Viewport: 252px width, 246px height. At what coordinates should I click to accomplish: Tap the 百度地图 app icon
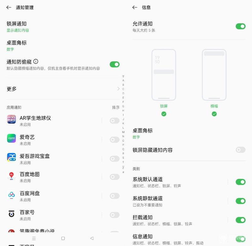pos(11,176)
